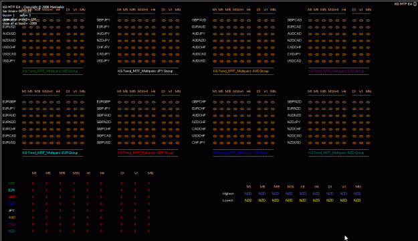Select the KG Trend_MTF_Multipairs AUD Group title
The width and height of the screenshot is (418, 241).
point(241,71)
